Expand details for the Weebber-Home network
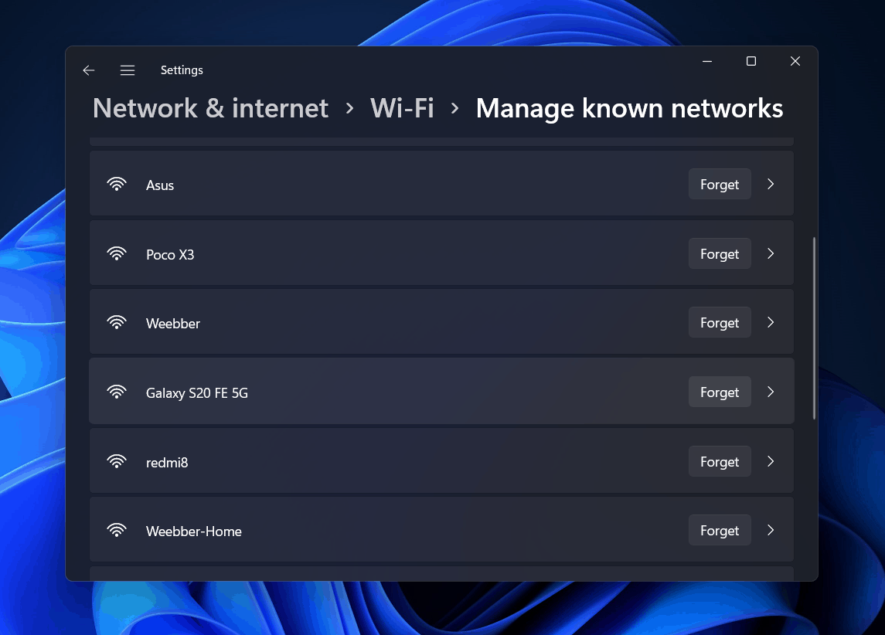 (x=770, y=530)
